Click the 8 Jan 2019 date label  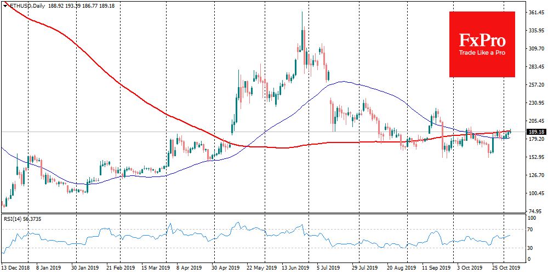tap(49, 269)
